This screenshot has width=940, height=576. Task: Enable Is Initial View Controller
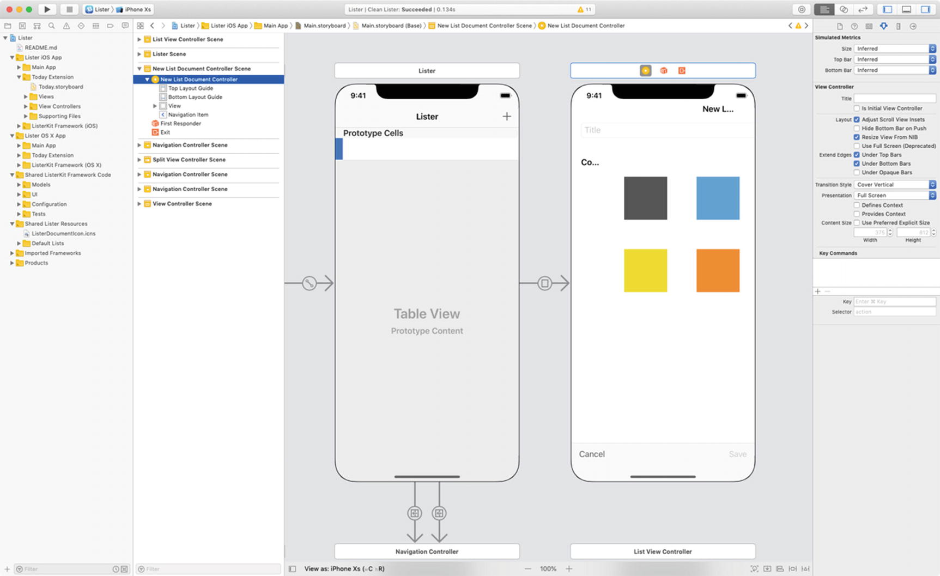(x=857, y=108)
